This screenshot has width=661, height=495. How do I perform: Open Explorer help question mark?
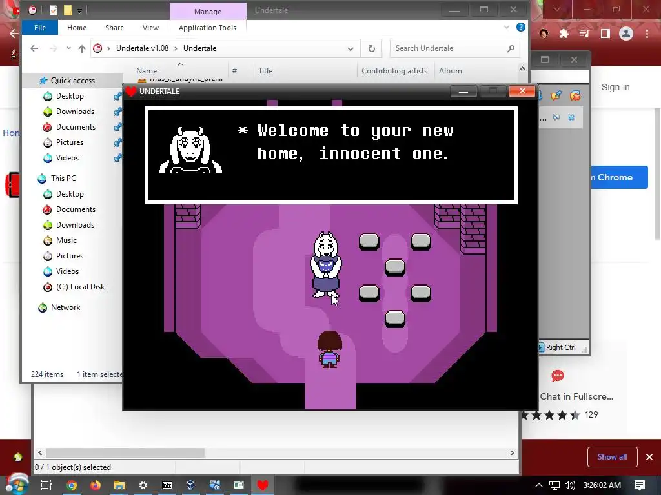click(x=521, y=27)
